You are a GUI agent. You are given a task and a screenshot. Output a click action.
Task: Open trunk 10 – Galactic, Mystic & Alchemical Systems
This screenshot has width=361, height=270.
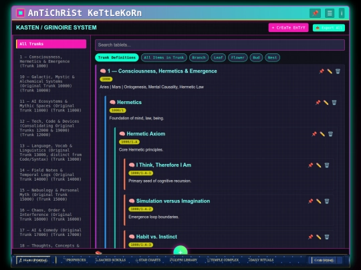[50, 83]
